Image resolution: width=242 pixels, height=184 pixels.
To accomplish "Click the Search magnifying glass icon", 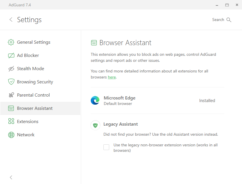I will coord(229,20).
